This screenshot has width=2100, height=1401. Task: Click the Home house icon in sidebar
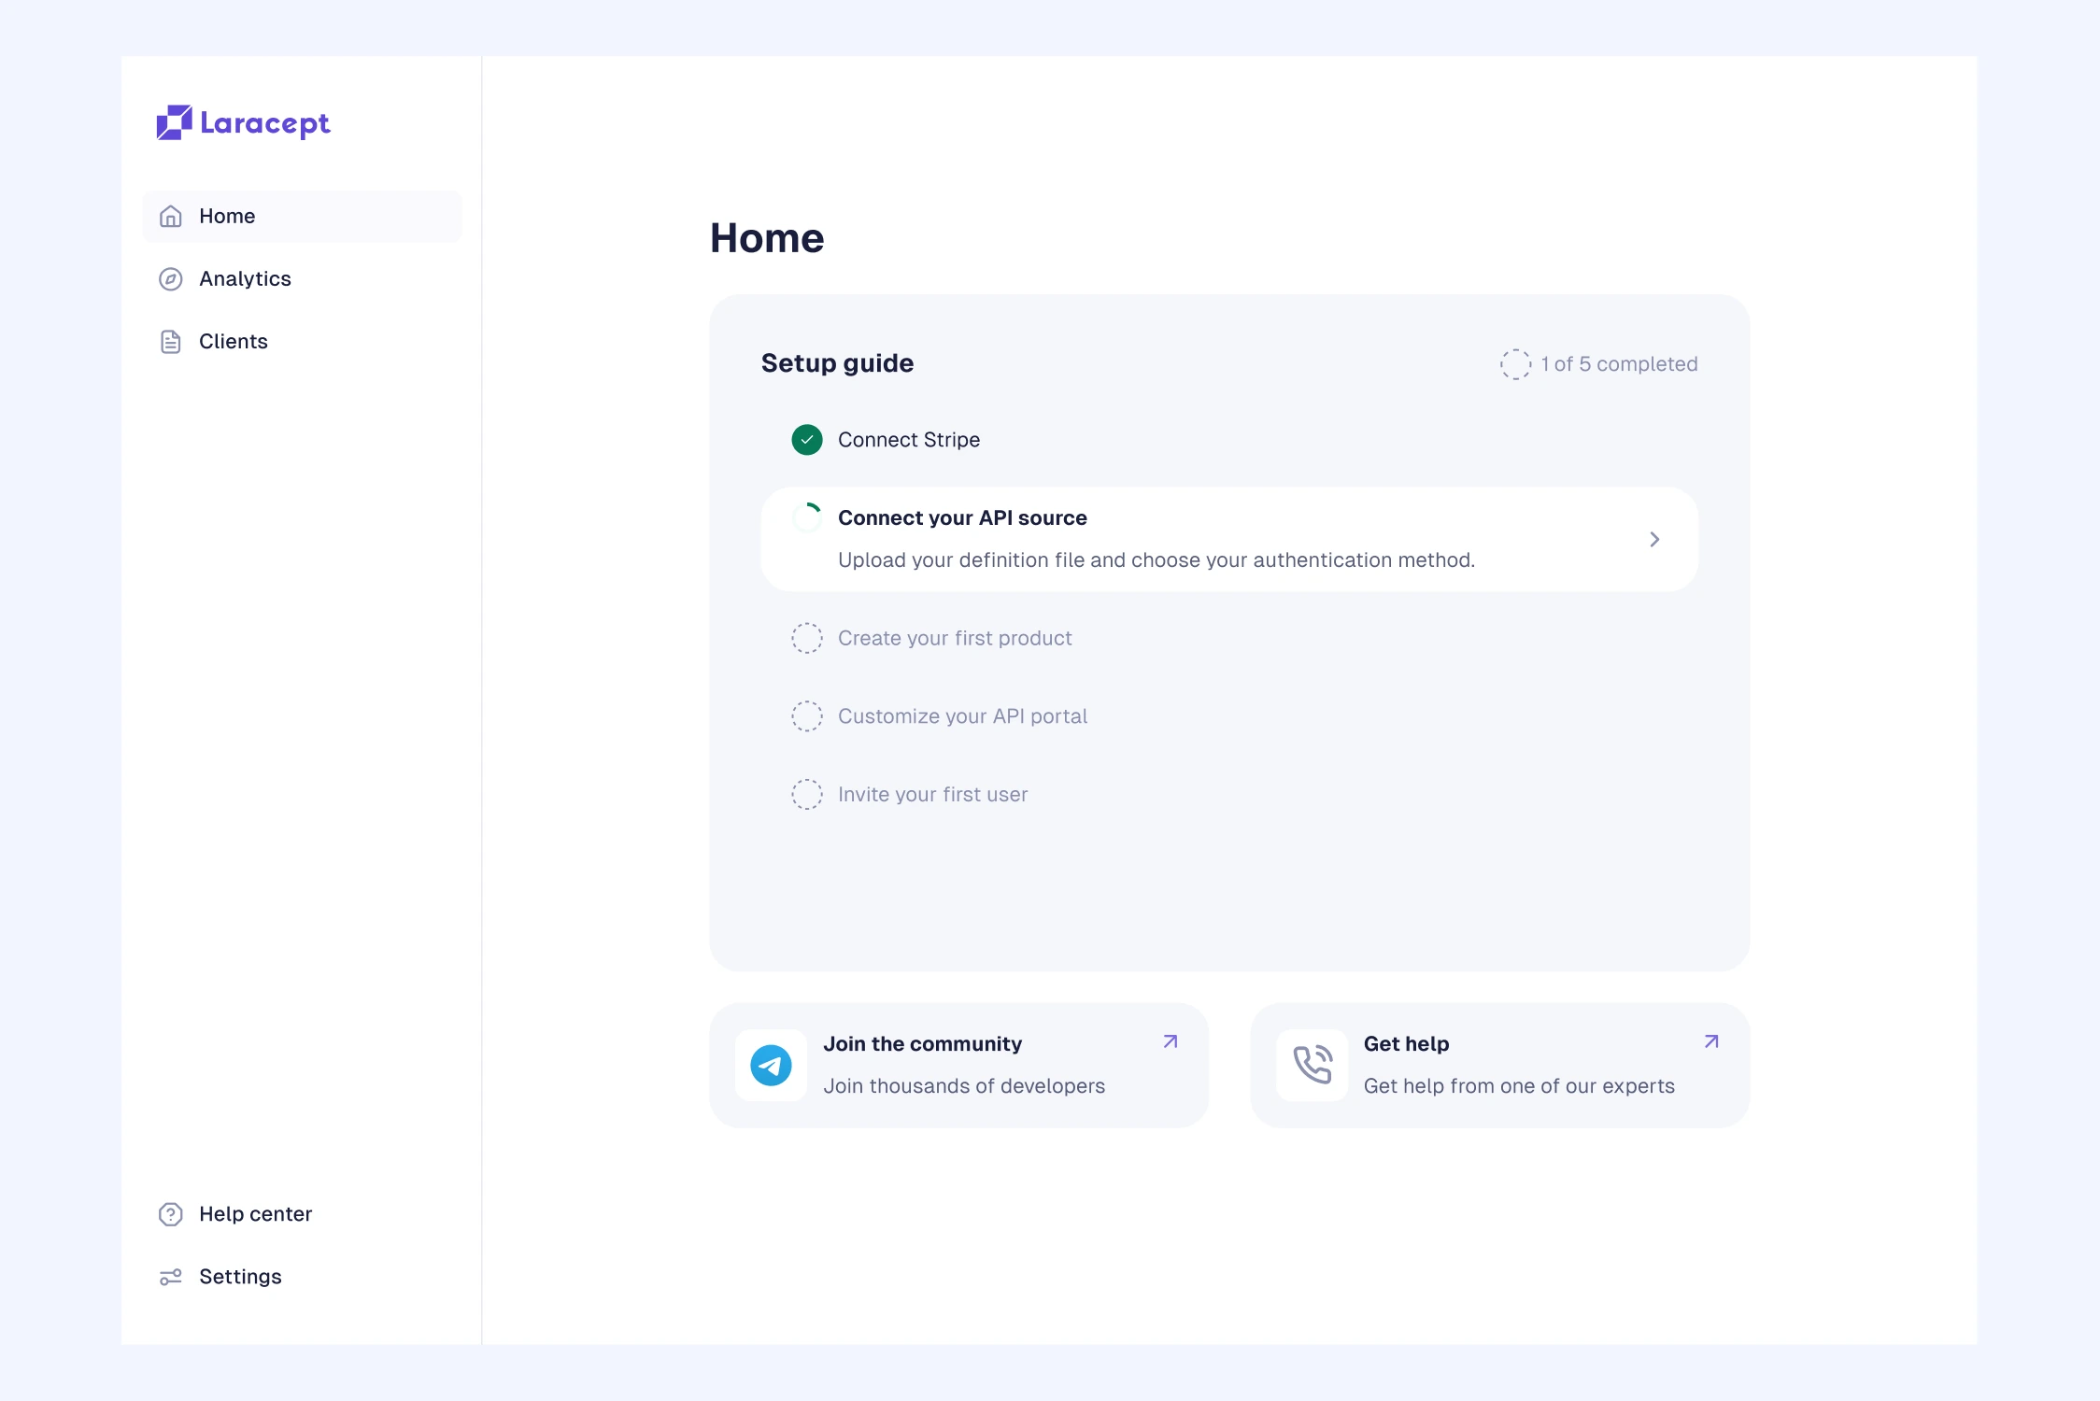click(171, 217)
